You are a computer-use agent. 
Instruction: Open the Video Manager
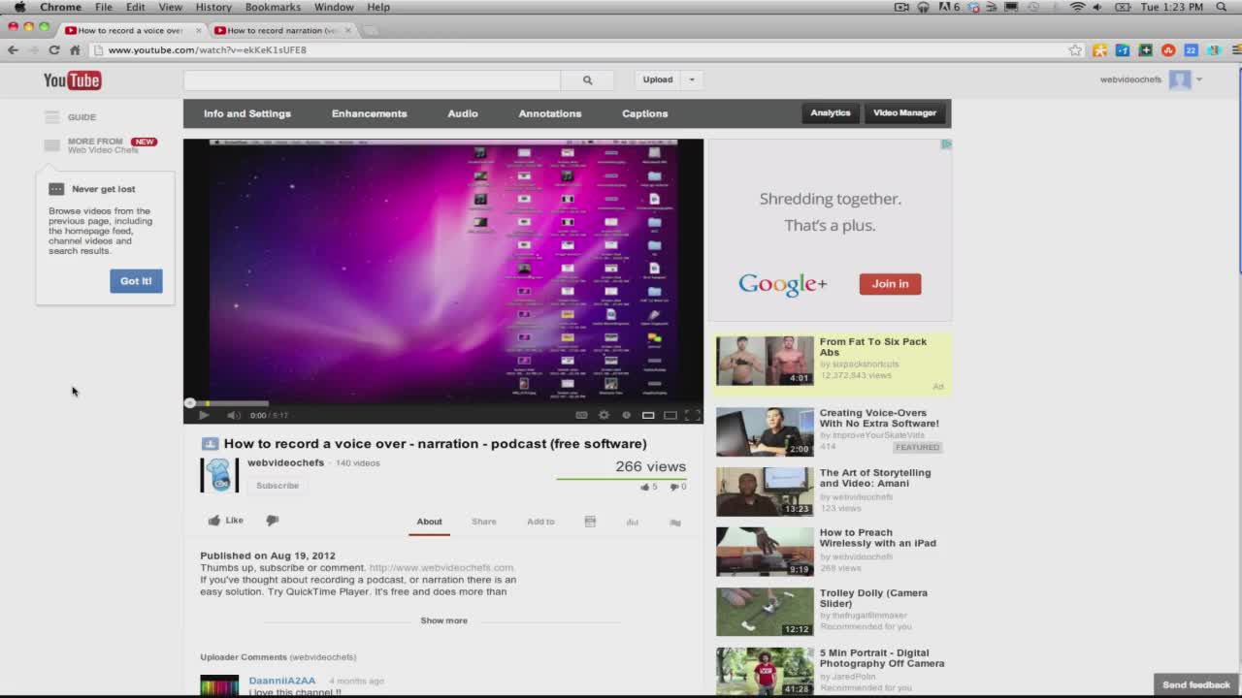pyautogui.click(x=904, y=112)
